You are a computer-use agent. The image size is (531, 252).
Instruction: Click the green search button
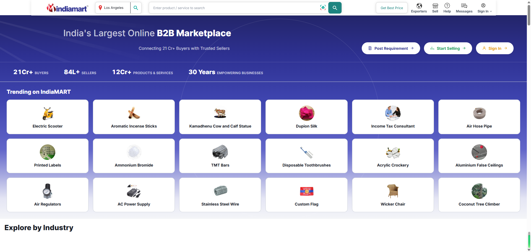click(335, 8)
